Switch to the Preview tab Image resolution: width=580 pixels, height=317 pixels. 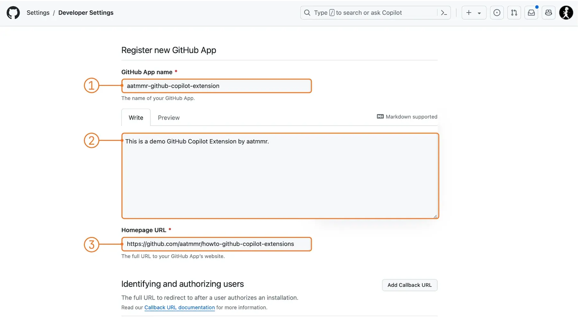coord(169,118)
